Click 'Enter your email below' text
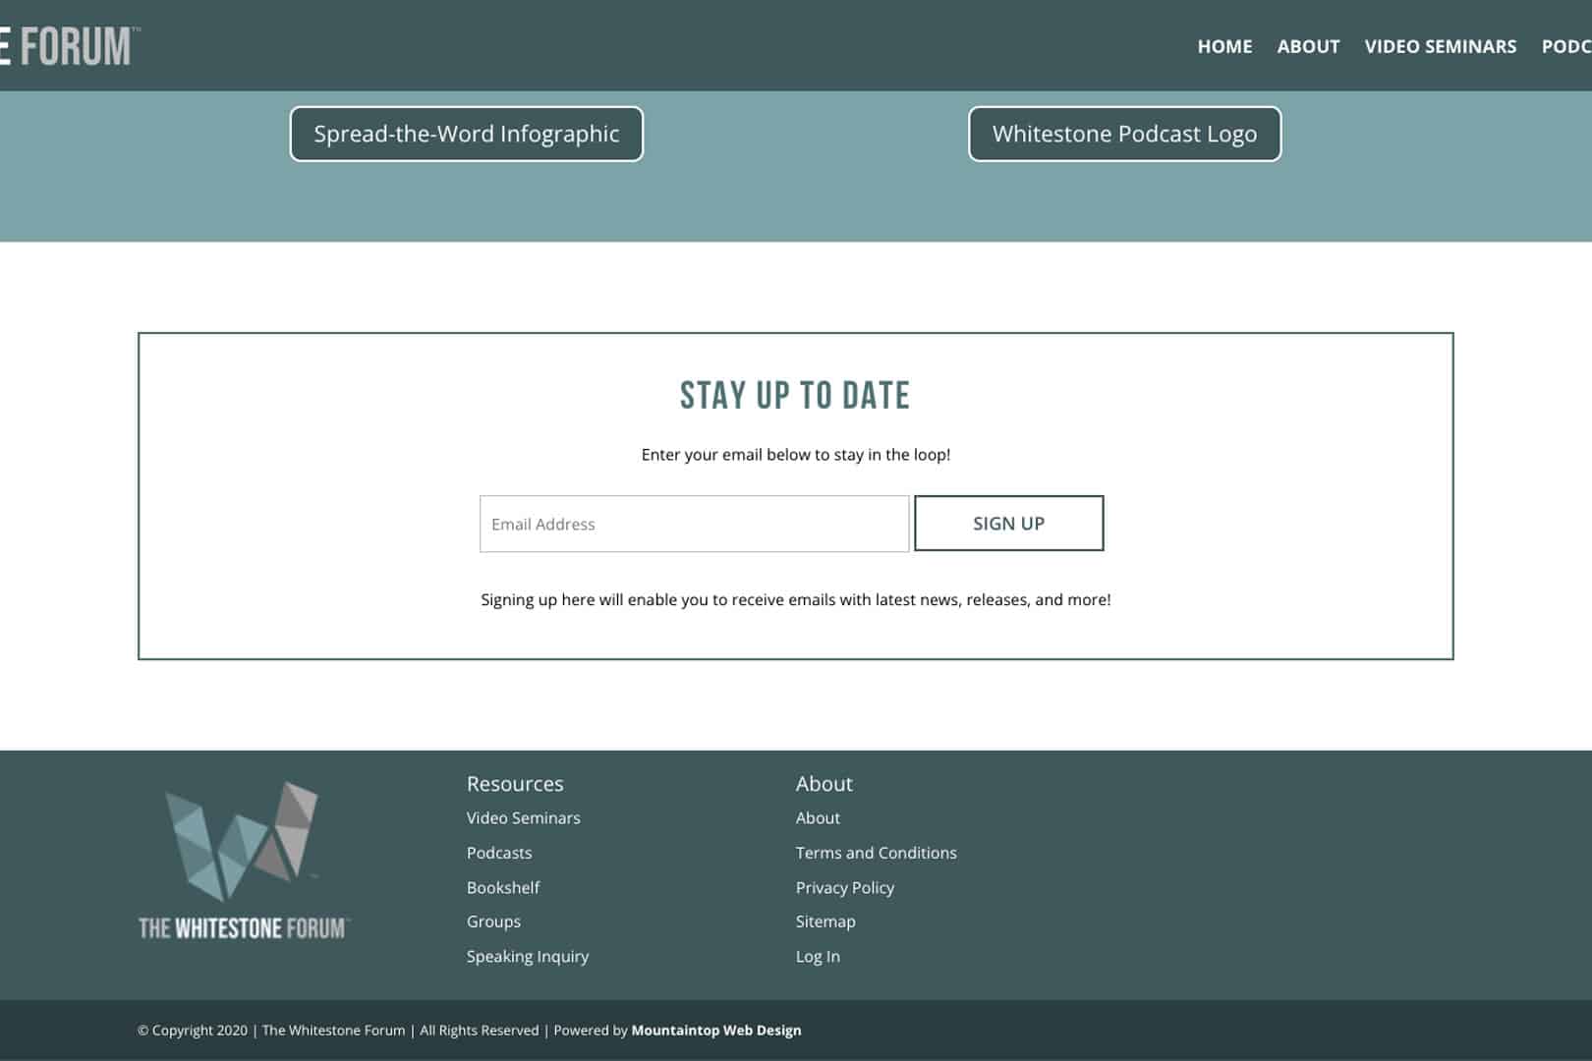 point(795,455)
